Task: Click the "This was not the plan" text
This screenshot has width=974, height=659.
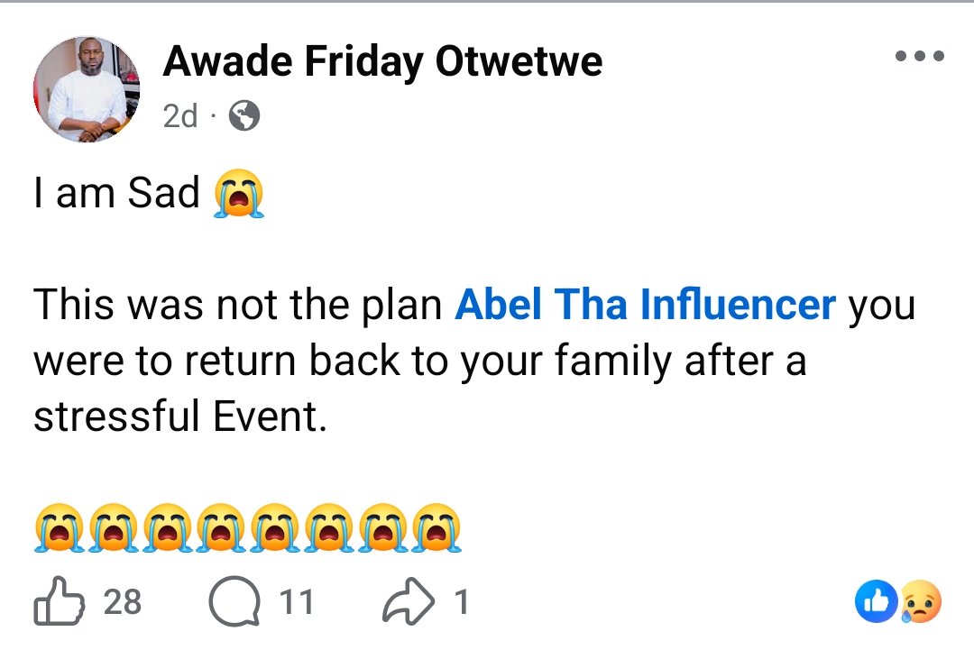Action: click(x=238, y=305)
